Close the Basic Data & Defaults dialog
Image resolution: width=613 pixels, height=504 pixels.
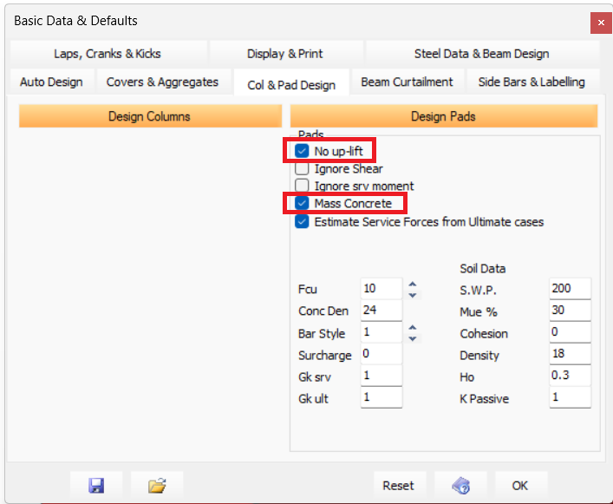click(600, 22)
